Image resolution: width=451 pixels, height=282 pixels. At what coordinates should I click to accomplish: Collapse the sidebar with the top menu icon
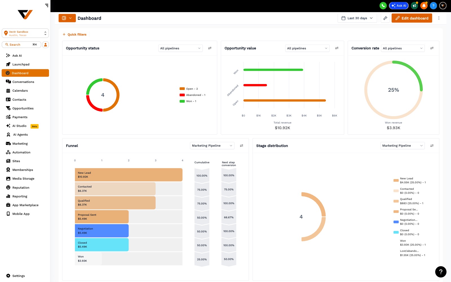47,5
